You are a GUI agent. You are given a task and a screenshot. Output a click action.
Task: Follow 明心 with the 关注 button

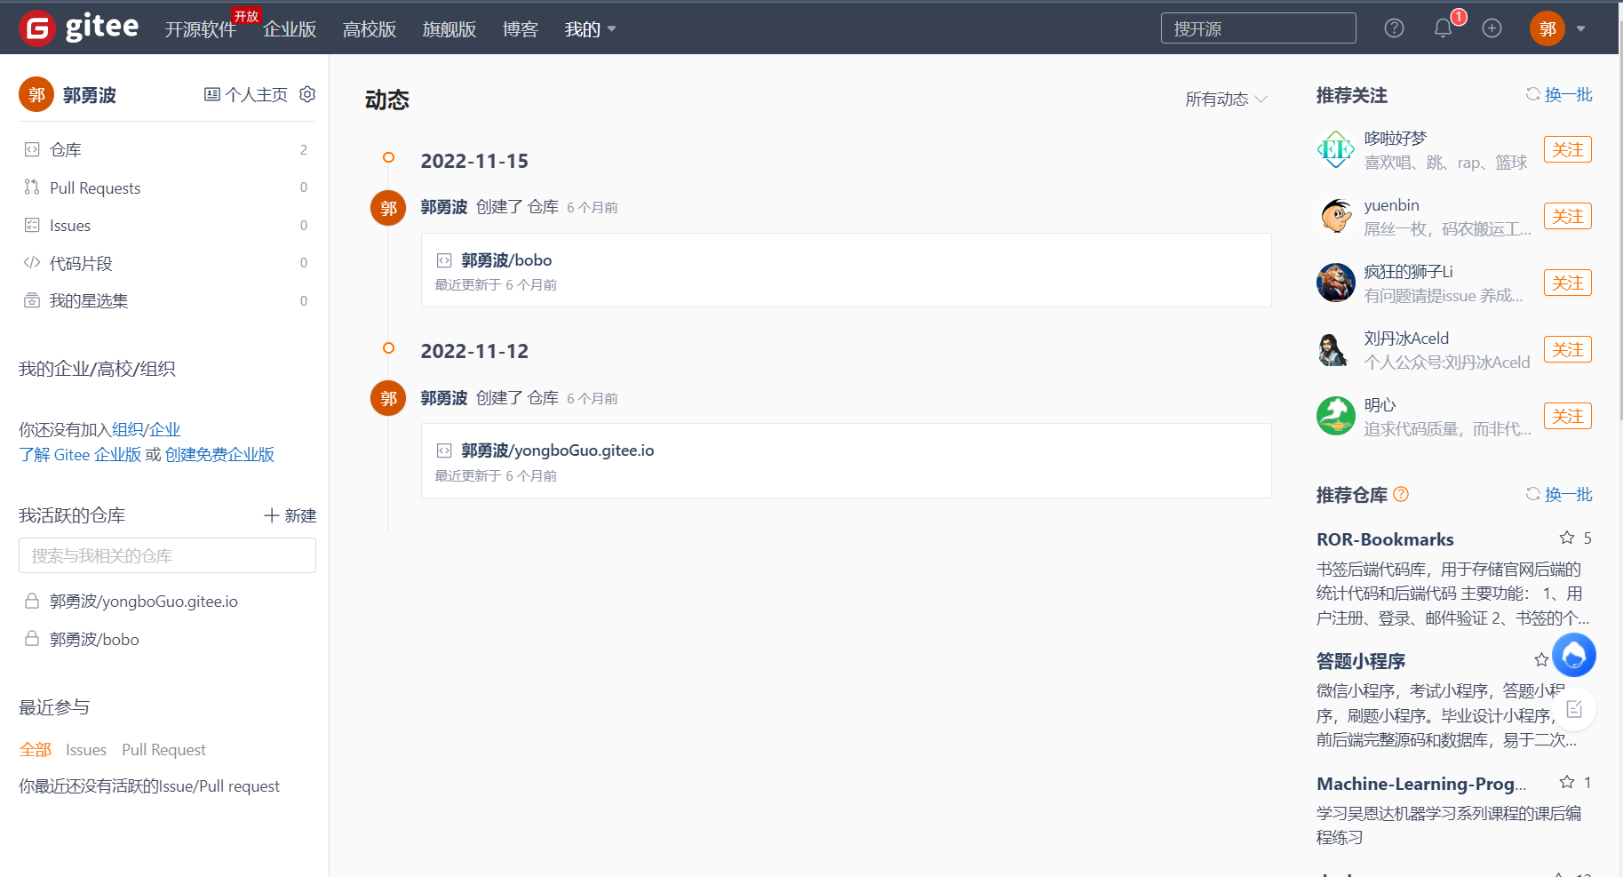[x=1567, y=416]
